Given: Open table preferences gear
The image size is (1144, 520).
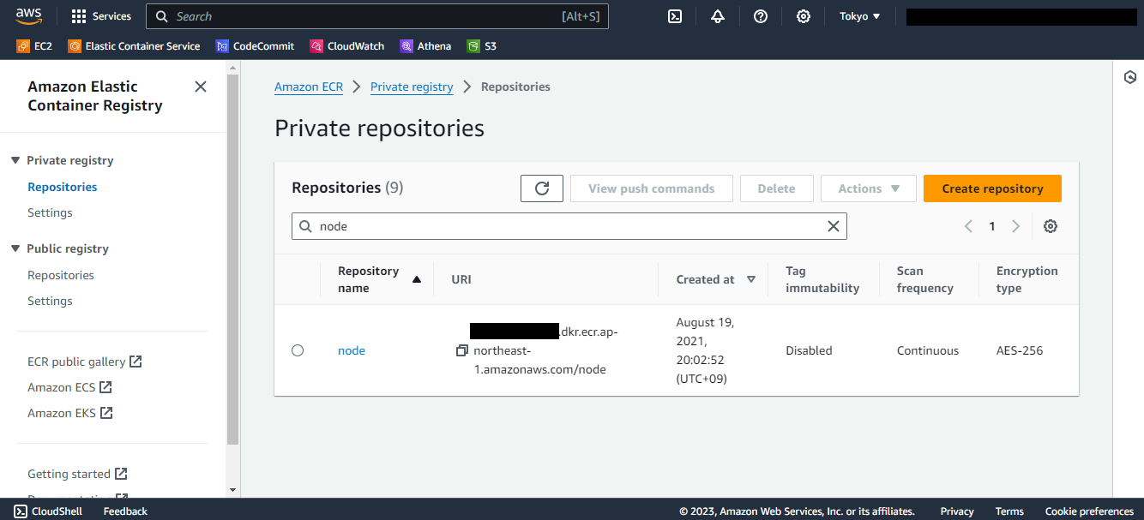Looking at the screenshot, I should pos(1051,226).
